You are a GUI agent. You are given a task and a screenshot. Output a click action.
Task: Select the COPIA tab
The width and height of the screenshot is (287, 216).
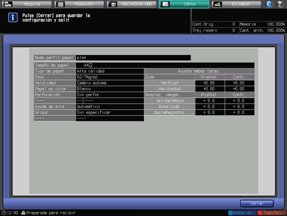tap(184, 4)
